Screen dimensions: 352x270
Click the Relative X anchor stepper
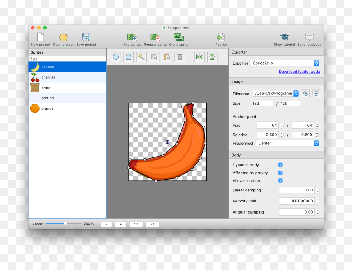tap(282, 135)
